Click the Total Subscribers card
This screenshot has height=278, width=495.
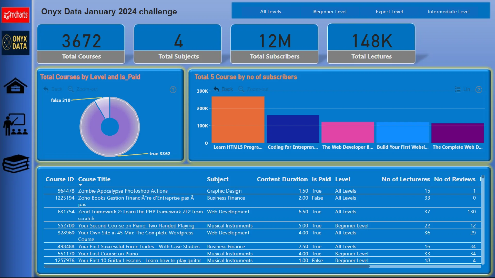[x=274, y=44]
